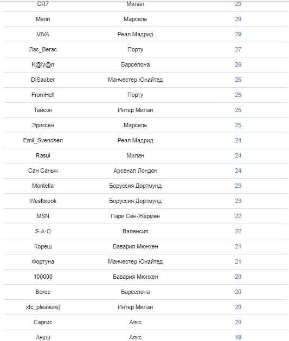
Task: Select the Валенсия team cell
Action: tap(135, 232)
